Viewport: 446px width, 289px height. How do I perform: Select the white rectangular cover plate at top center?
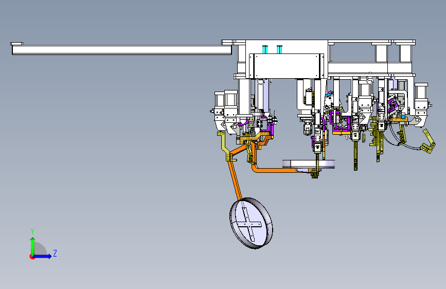click(x=287, y=66)
